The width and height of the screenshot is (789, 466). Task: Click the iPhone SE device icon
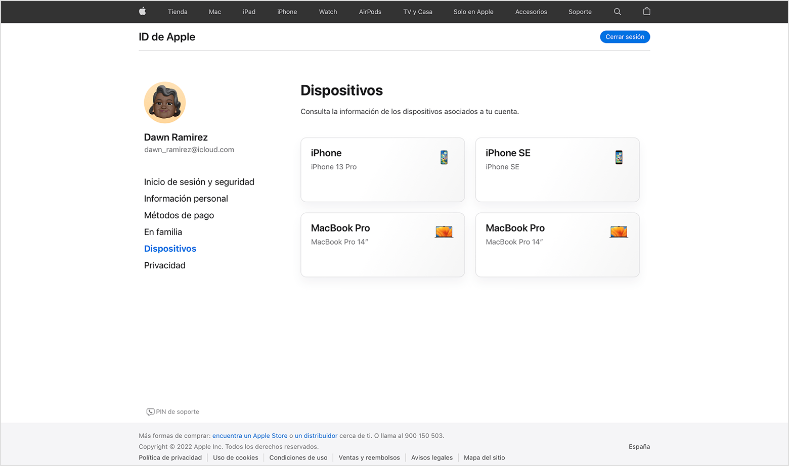click(x=619, y=157)
